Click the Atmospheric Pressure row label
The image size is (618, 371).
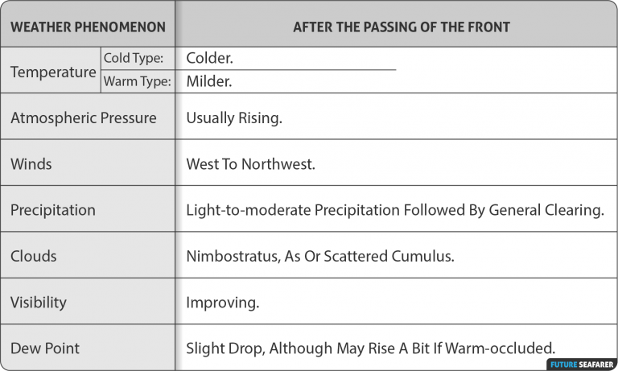click(84, 118)
